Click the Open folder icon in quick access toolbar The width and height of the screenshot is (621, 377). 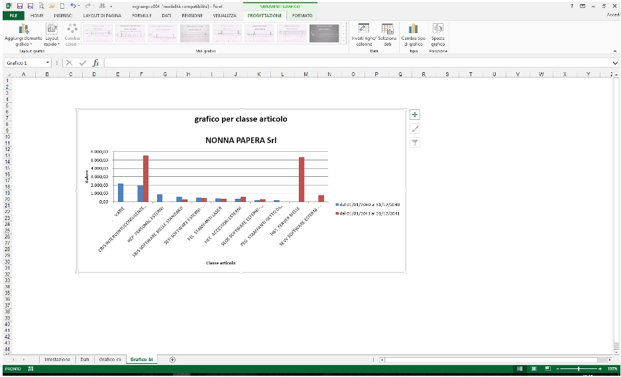point(52,7)
